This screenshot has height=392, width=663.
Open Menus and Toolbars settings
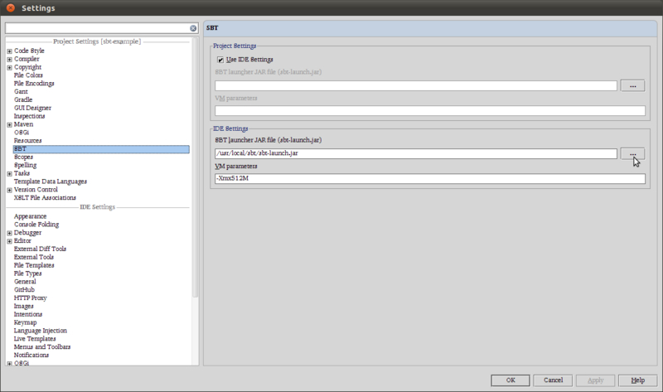(42, 347)
